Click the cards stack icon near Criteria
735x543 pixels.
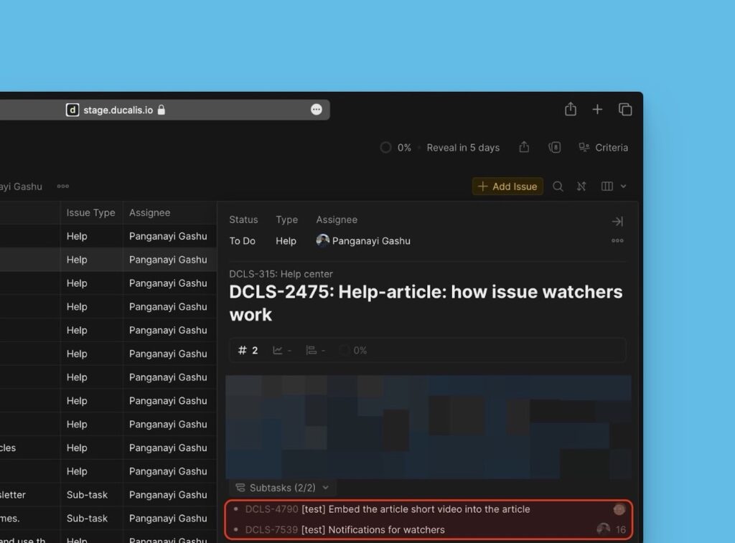tap(555, 146)
